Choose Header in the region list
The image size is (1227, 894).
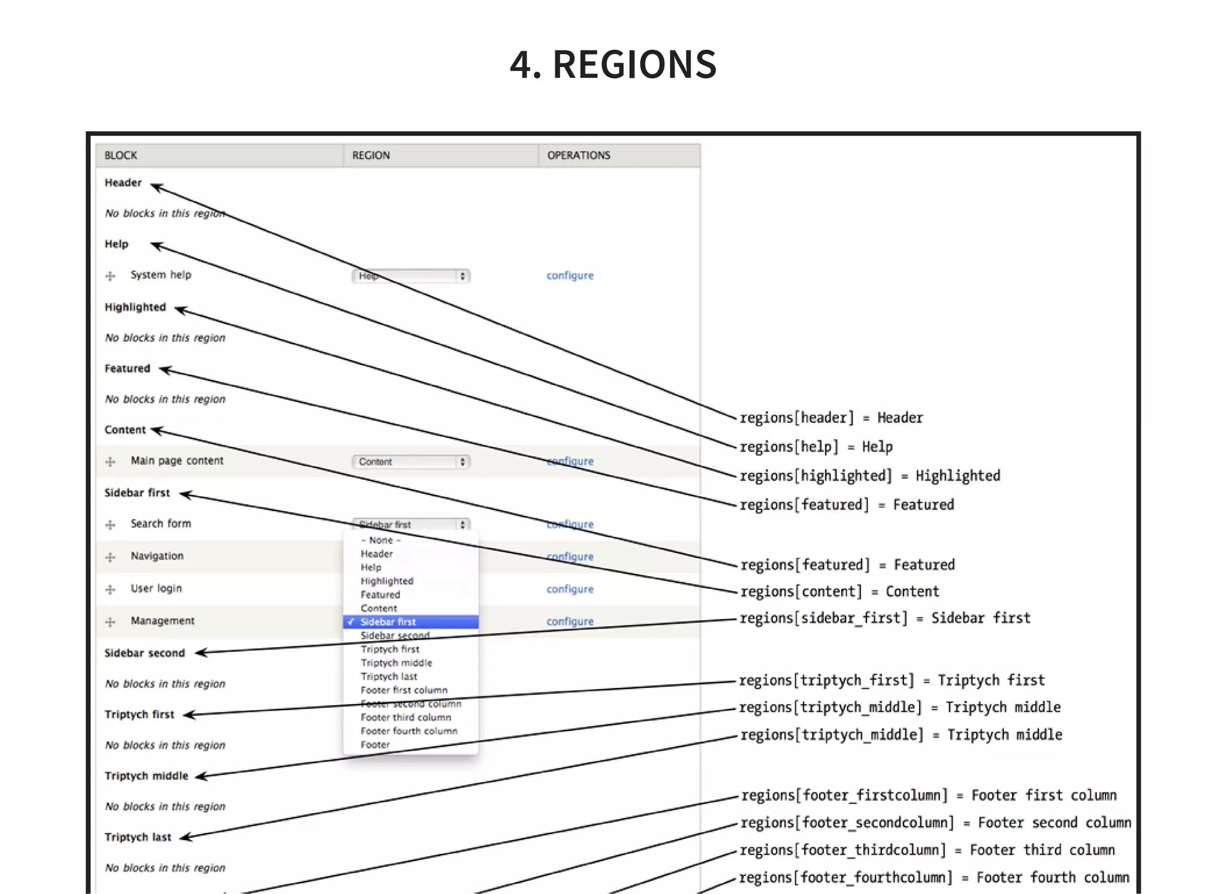click(x=377, y=554)
